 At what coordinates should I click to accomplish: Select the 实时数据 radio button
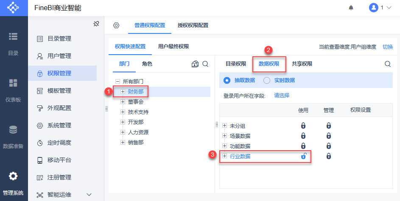[267, 80]
